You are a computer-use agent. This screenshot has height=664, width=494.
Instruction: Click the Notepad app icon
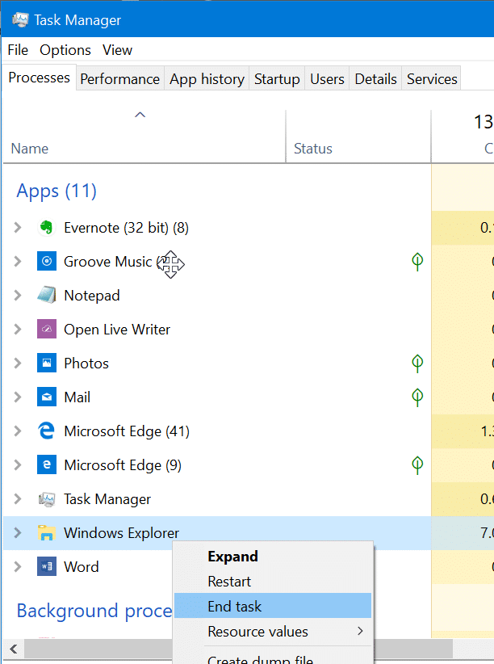[47, 295]
